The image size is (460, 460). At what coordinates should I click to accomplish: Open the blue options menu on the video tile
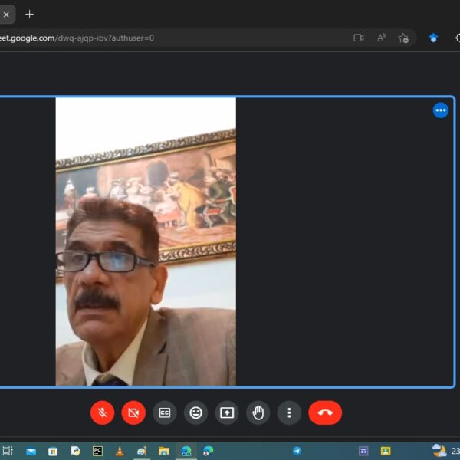pyautogui.click(x=440, y=110)
